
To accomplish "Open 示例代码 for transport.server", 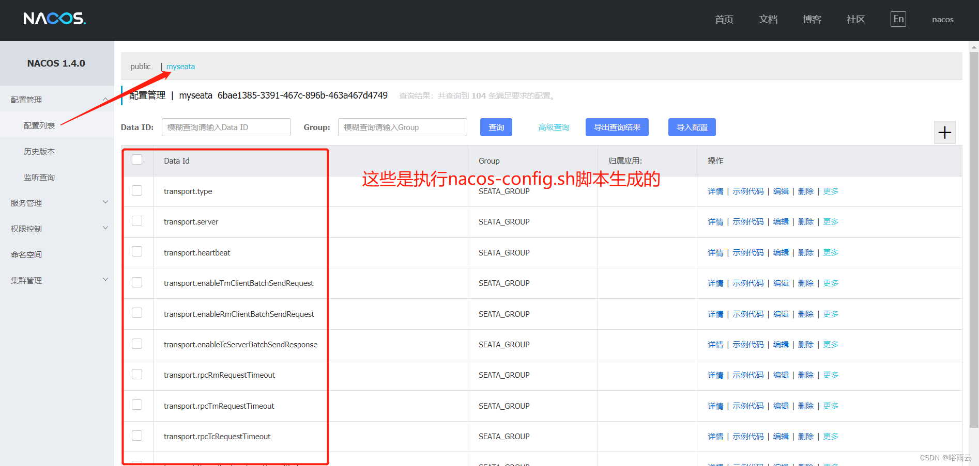I will (x=748, y=222).
